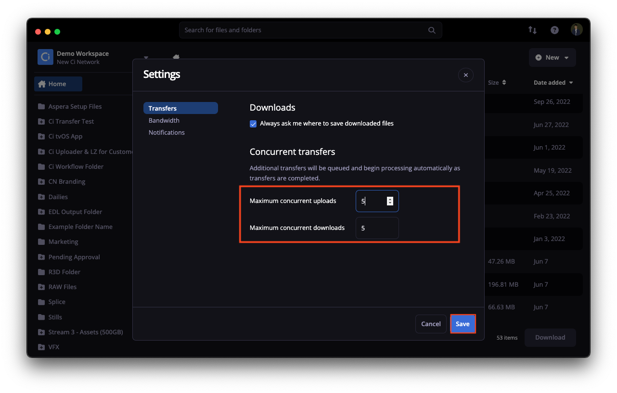The width and height of the screenshot is (617, 393).
Task: Sort by Date added column
Action: tap(553, 82)
